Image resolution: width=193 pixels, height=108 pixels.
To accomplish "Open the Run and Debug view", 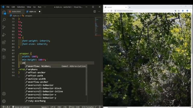I will (4, 35).
